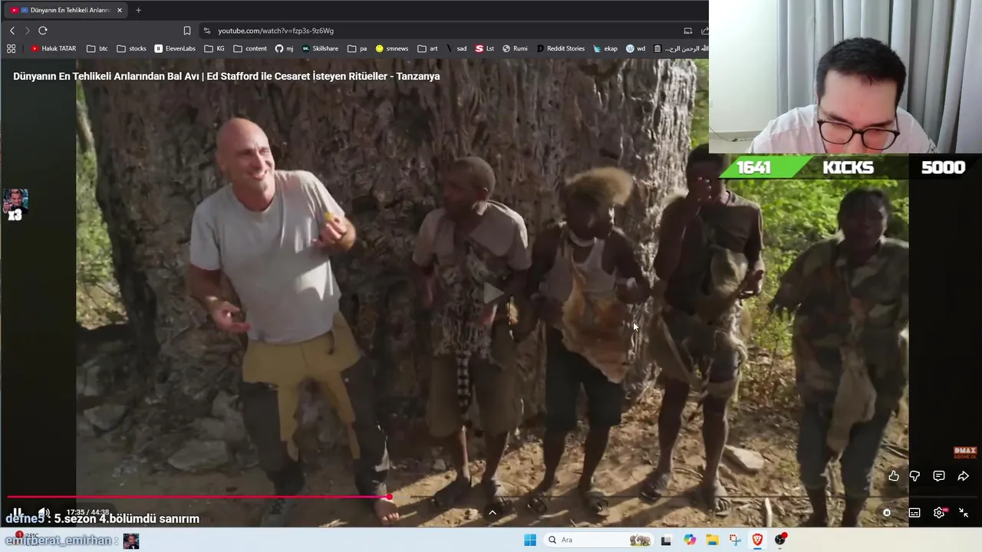Viewport: 982px width, 552px height.
Task: Dislike the video with thumbs-down icon
Action: [914, 476]
